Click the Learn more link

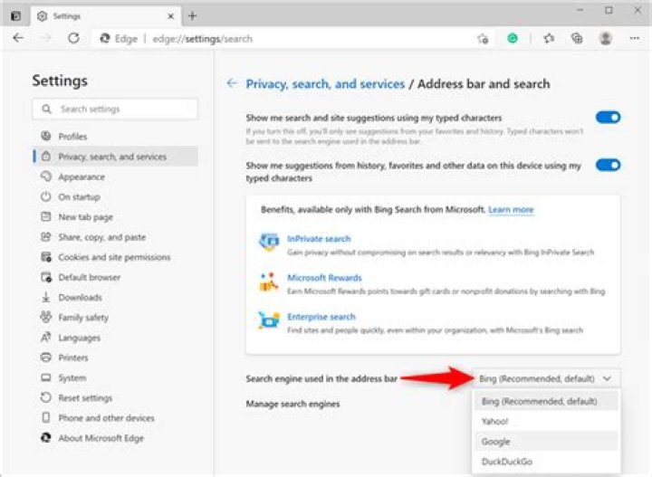coord(511,209)
